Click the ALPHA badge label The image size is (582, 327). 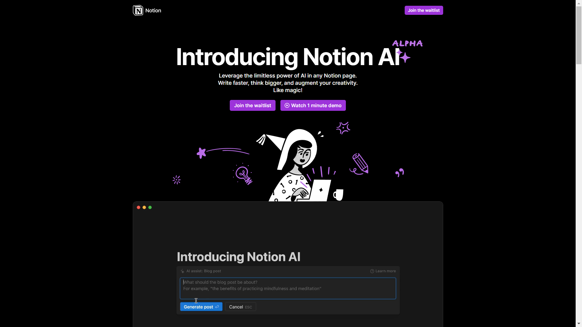tap(407, 43)
